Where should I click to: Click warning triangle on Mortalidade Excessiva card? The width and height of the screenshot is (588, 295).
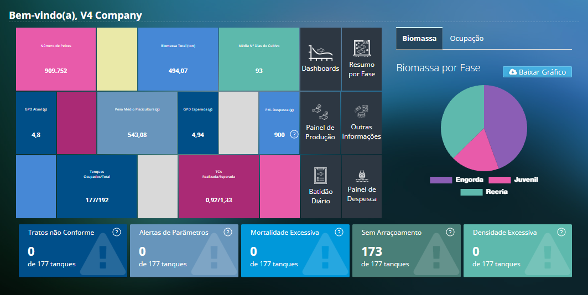[325, 255]
